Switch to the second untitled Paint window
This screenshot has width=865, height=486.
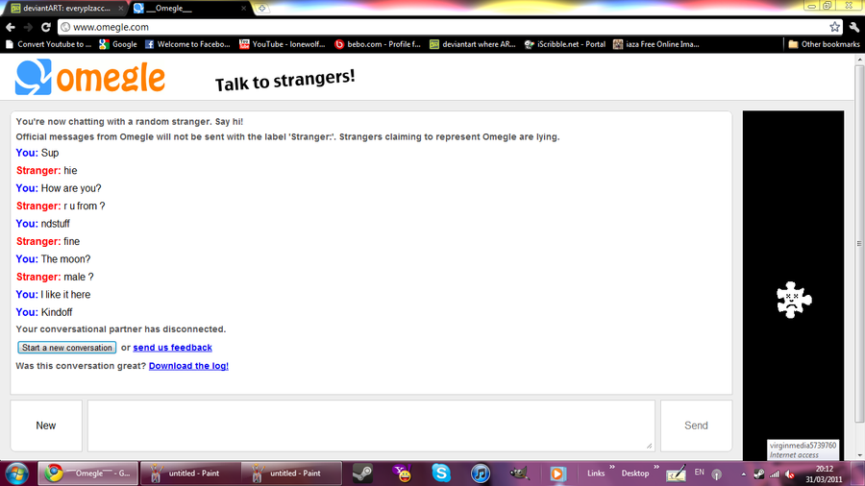click(x=291, y=474)
